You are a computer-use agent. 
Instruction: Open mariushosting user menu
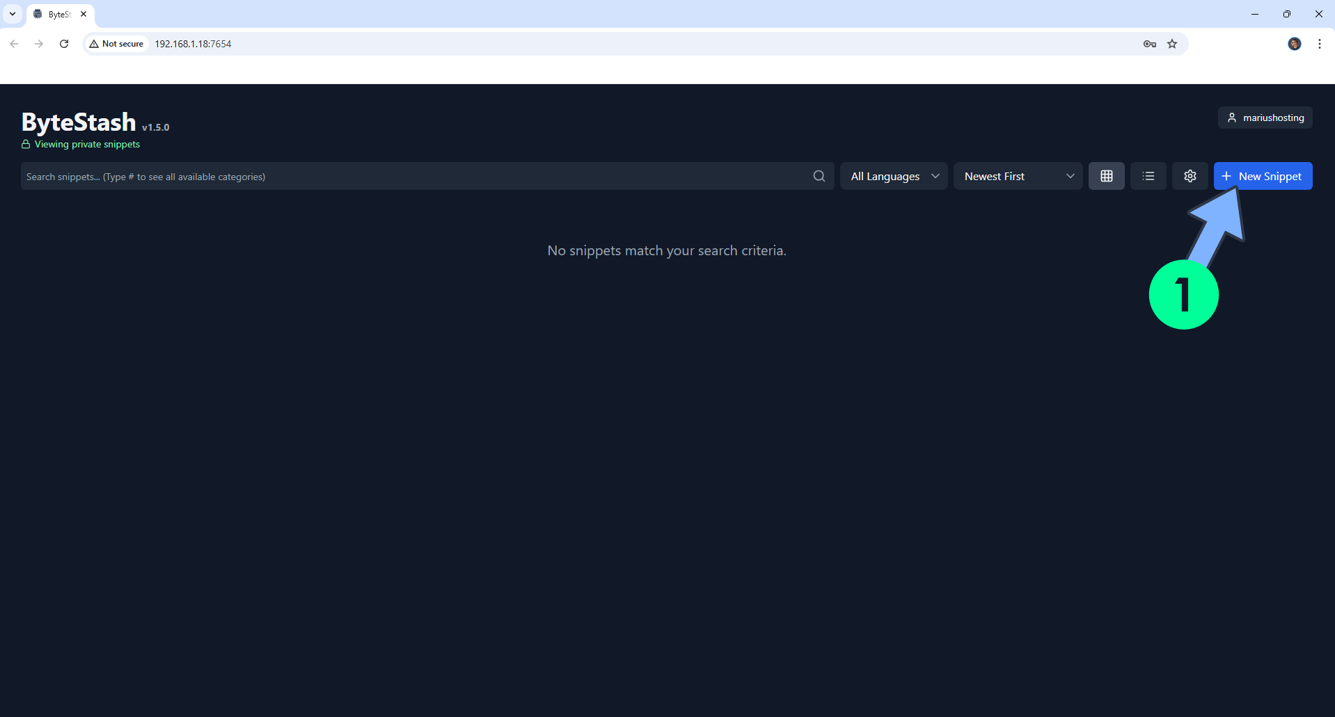click(1265, 118)
